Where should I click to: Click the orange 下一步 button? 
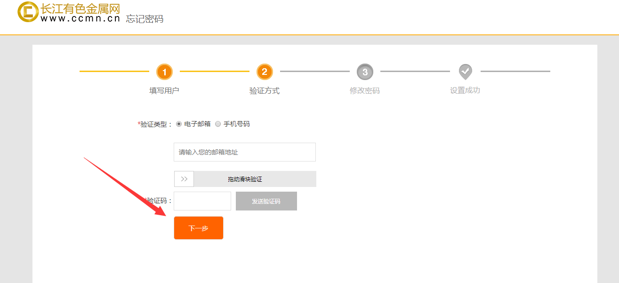198,228
